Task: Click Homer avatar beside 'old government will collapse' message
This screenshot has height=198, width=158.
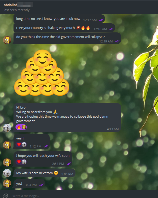Action: 7,40
